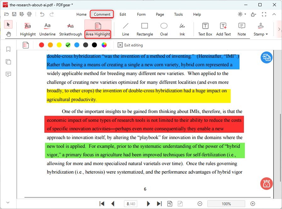Activate the Ink freehand tool
Screen dimensions: 282x209
[182, 29]
